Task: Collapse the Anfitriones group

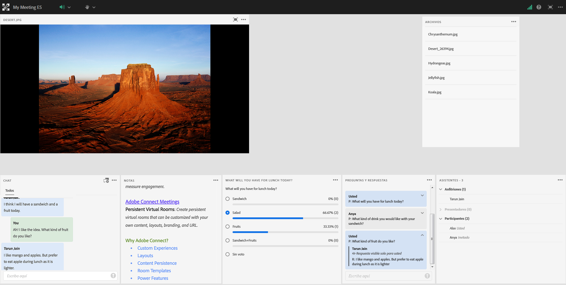Action: pyautogui.click(x=441, y=189)
